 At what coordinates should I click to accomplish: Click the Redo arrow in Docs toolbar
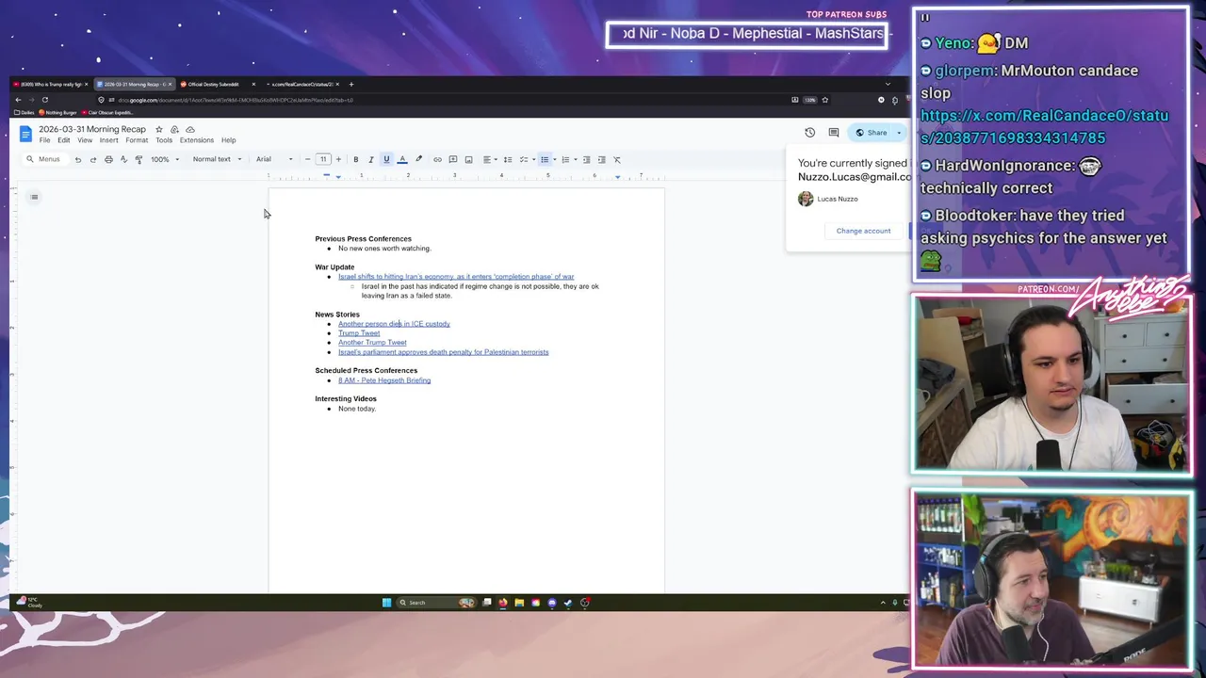click(x=93, y=159)
